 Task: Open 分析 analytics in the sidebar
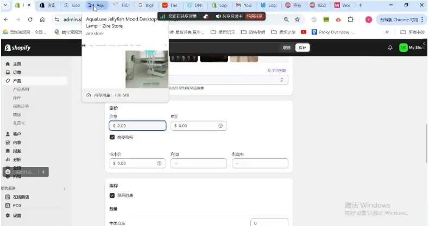pos(8,159)
